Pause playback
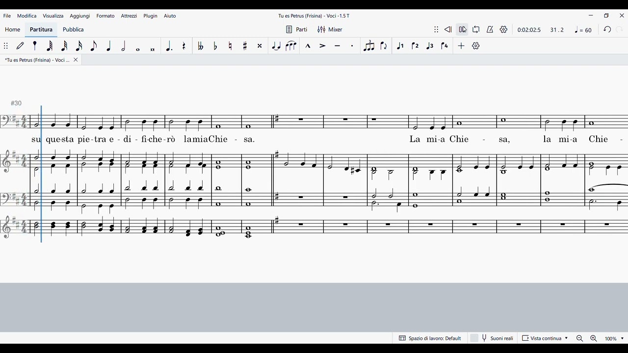The image size is (628, 353). 462,29
